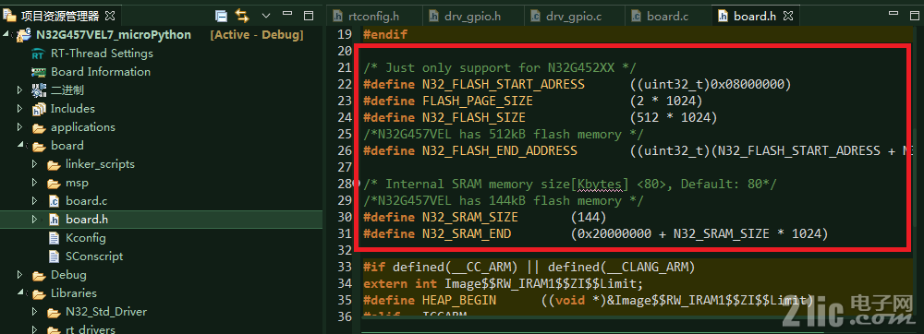The height and width of the screenshot is (334, 924).
Task: Select N32_Std_Driver folder
Action: coord(106,312)
